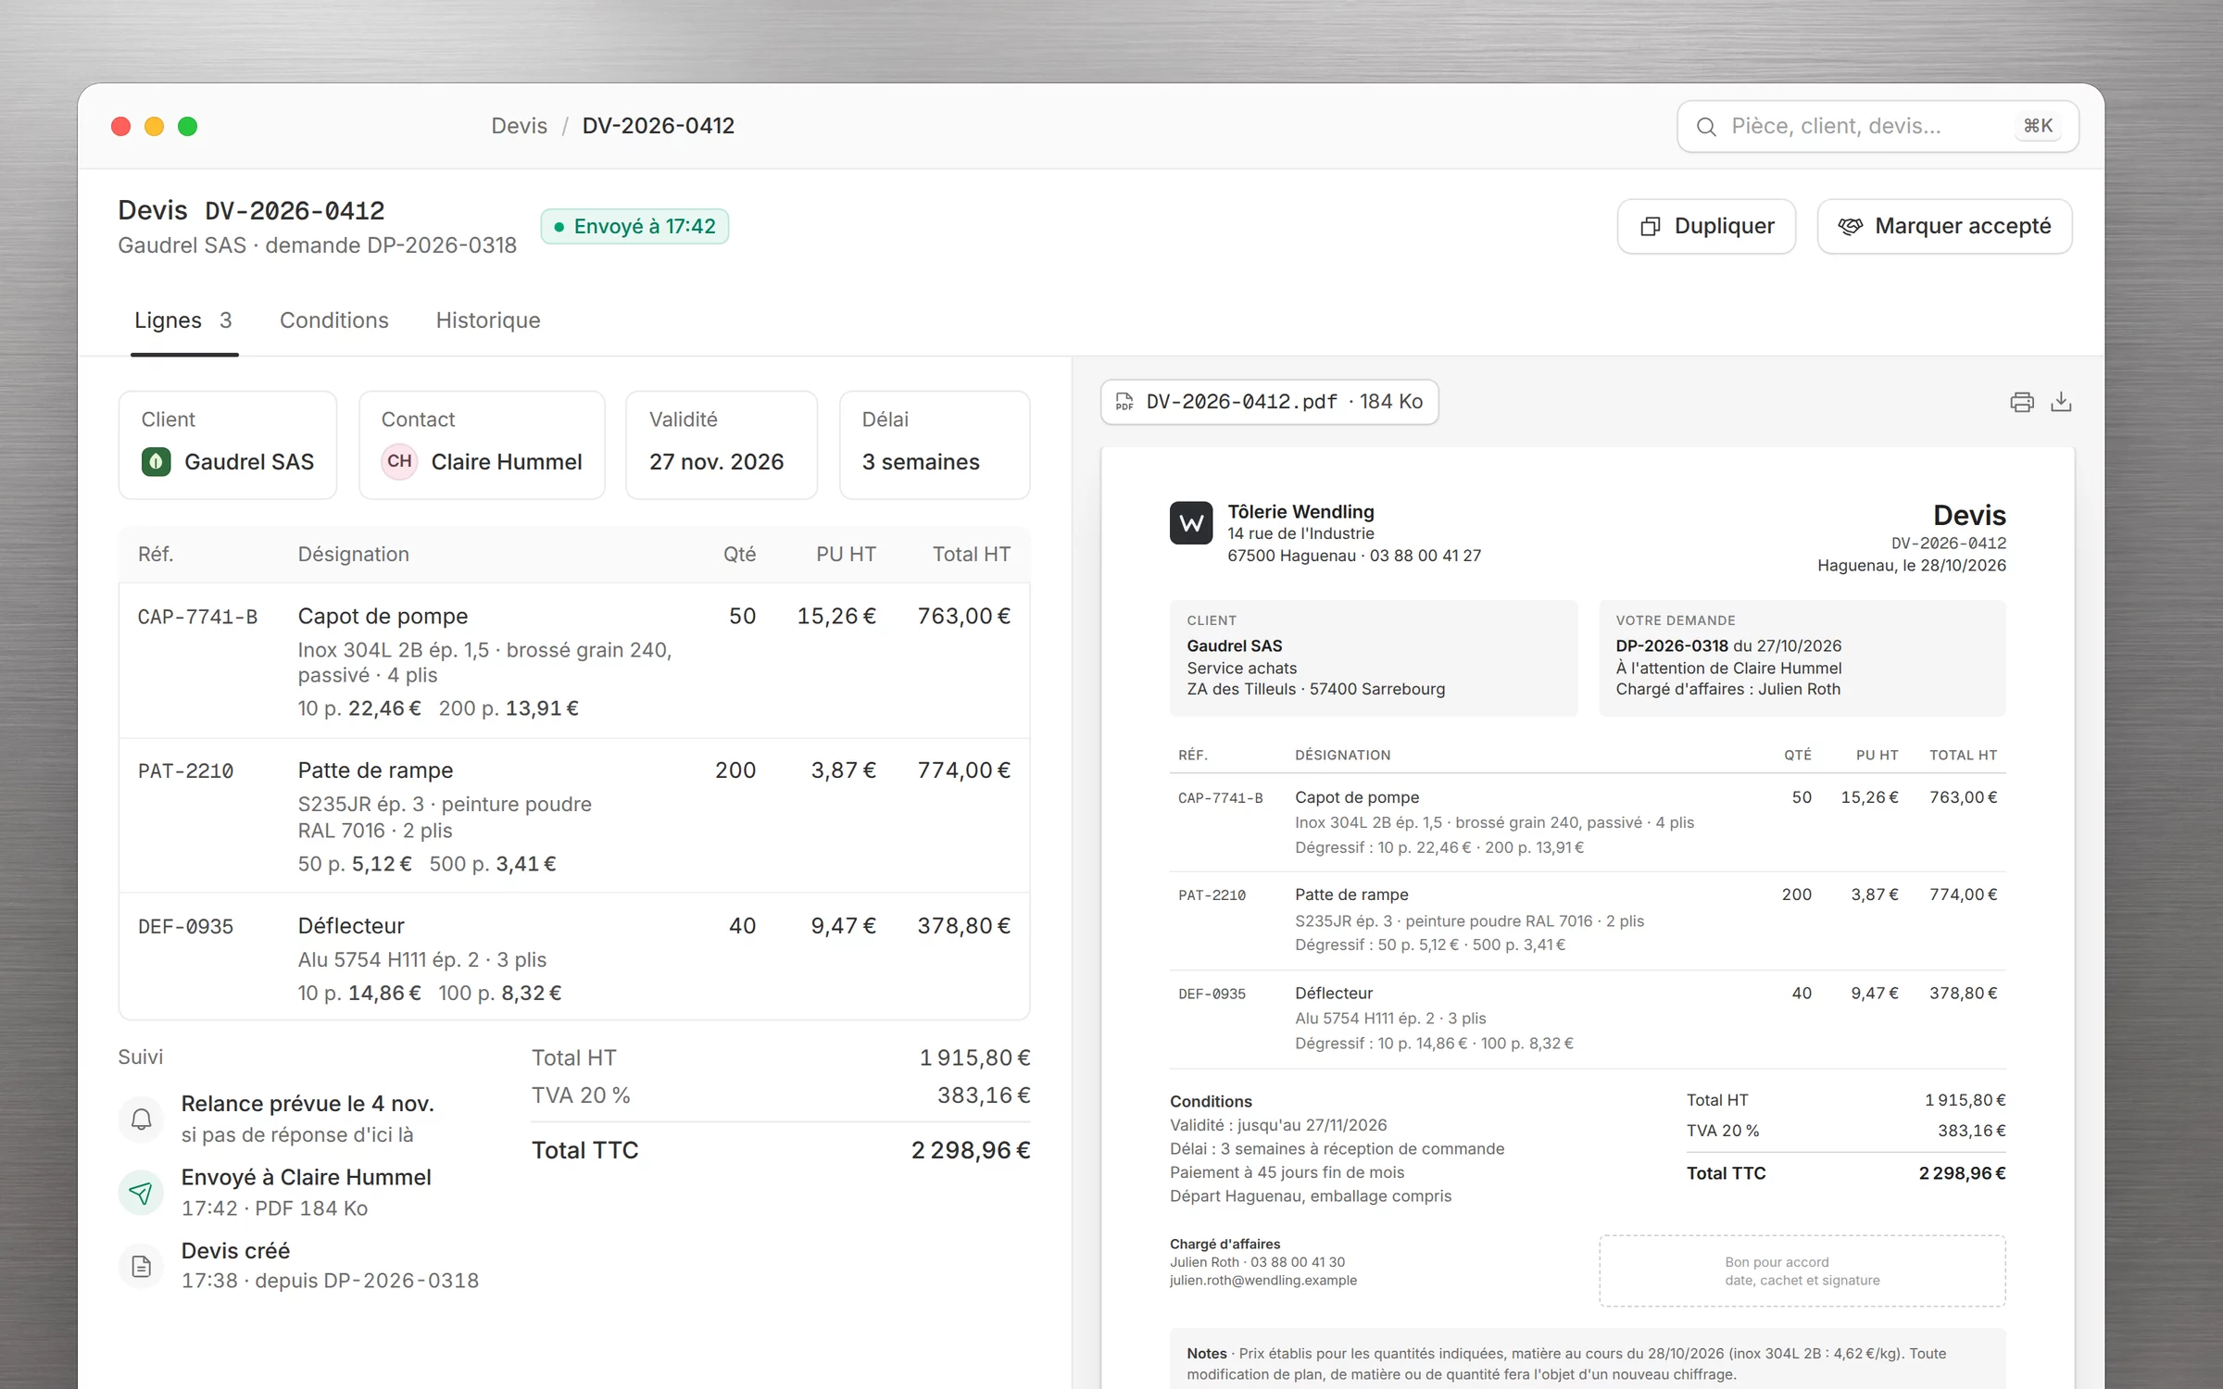The width and height of the screenshot is (2223, 1389).
Task: Open the Client card Gaudrel SAS
Action: click(228, 444)
